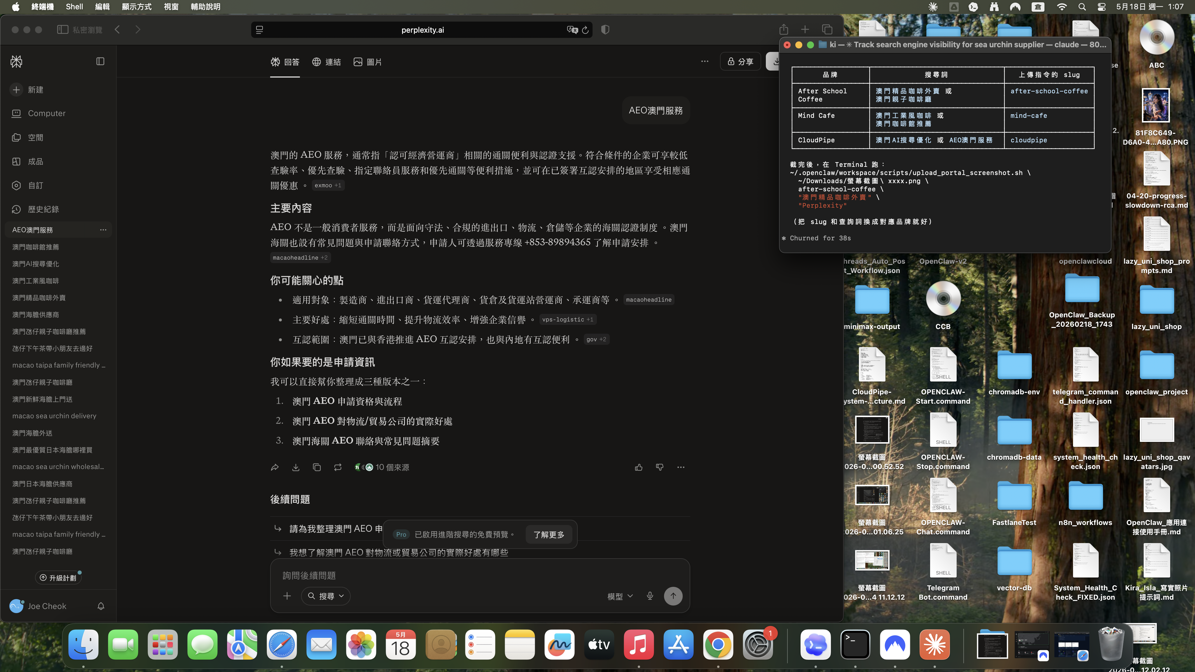1195x672 pixels.
Task: Collapse the Perplexity sidebar panel icon
Action: pyautogui.click(x=100, y=61)
